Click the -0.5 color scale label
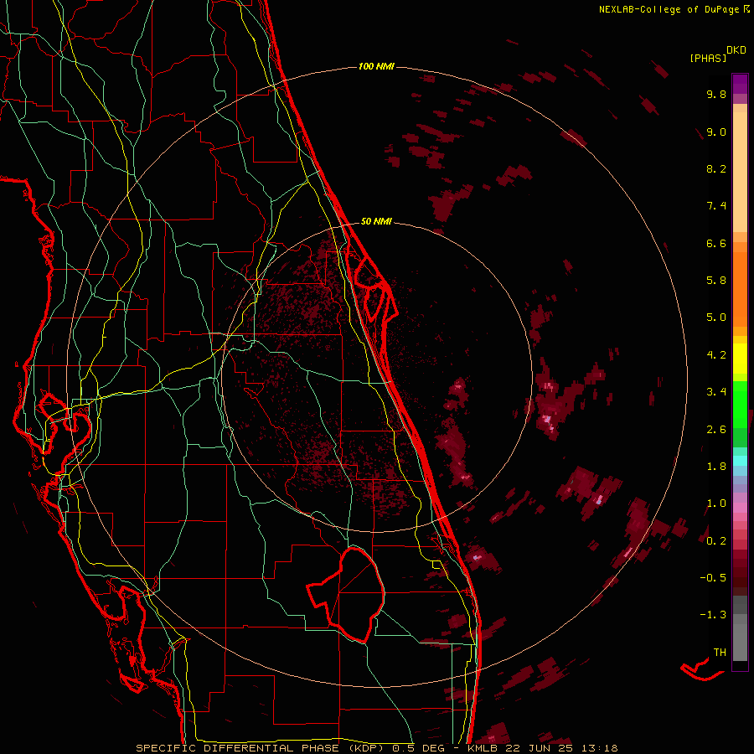The width and height of the screenshot is (754, 754). tap(713, 578)
